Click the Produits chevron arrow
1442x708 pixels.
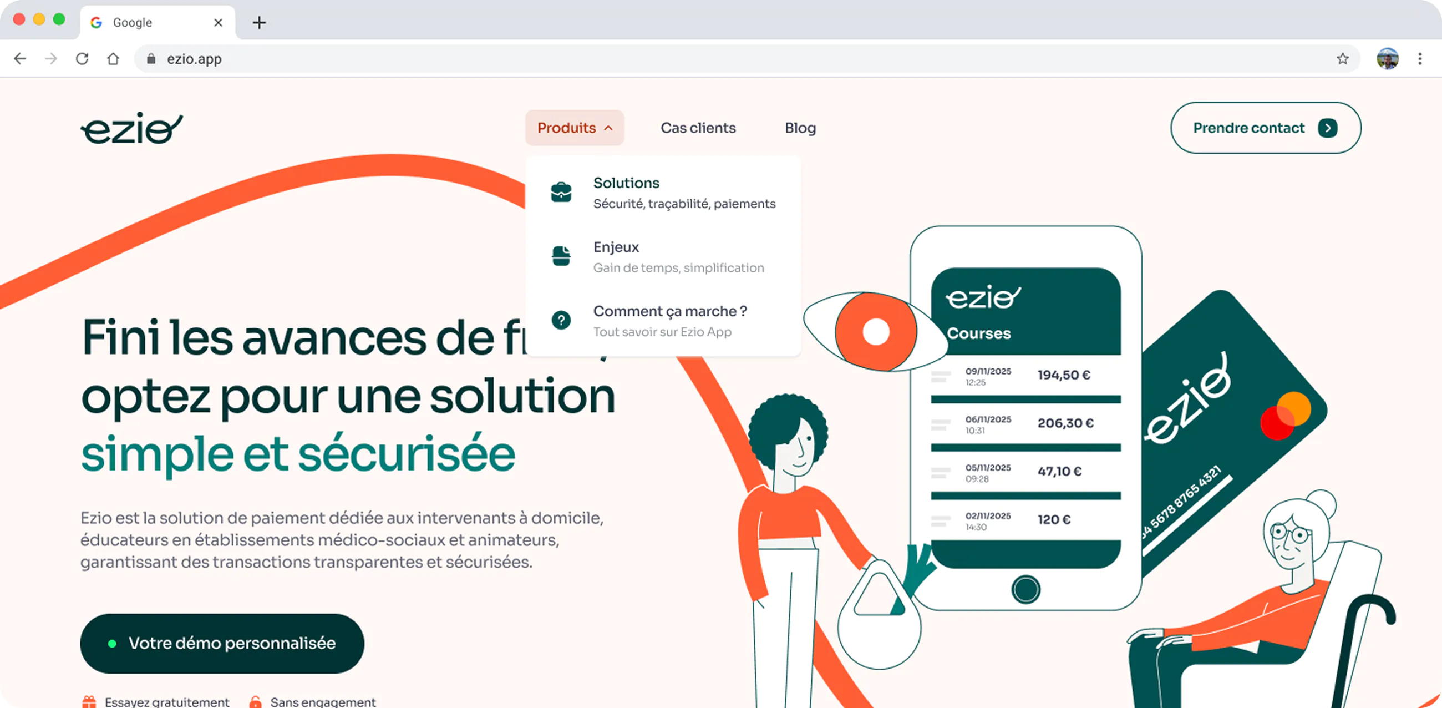coord(608,128)
